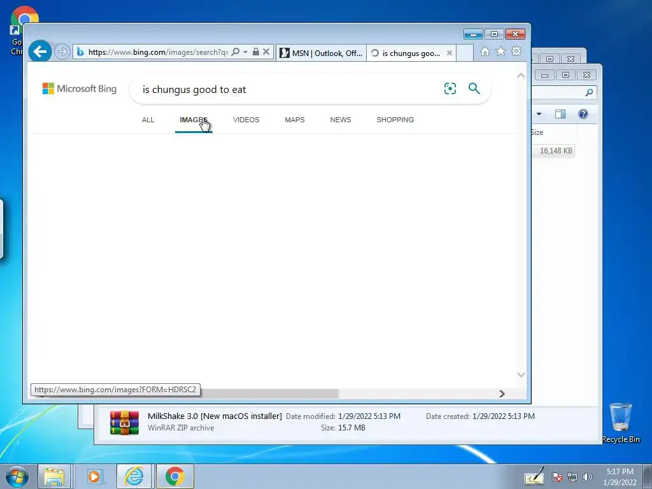Click the taskbar clock showing 5:17 PM
652x489 pixels.
pyautogui.click(x=620, y=477)
